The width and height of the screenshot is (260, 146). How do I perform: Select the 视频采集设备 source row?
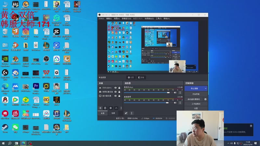click(x=110, y=92)
